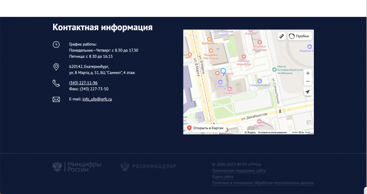Open Техническая поддержка сайта link
This screenshot has height=194, width=367.
239,171
